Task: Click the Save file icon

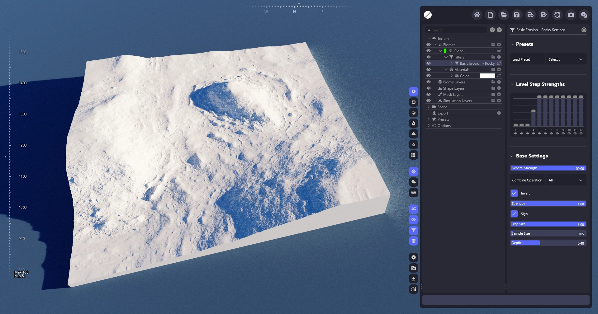Action: 517,15
